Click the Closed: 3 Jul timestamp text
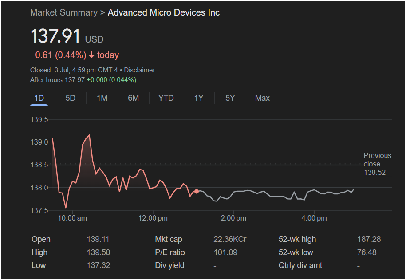Image resolution: width=406 pixels, height=280 pixels. pyautogui.click(x=74, y=70)
